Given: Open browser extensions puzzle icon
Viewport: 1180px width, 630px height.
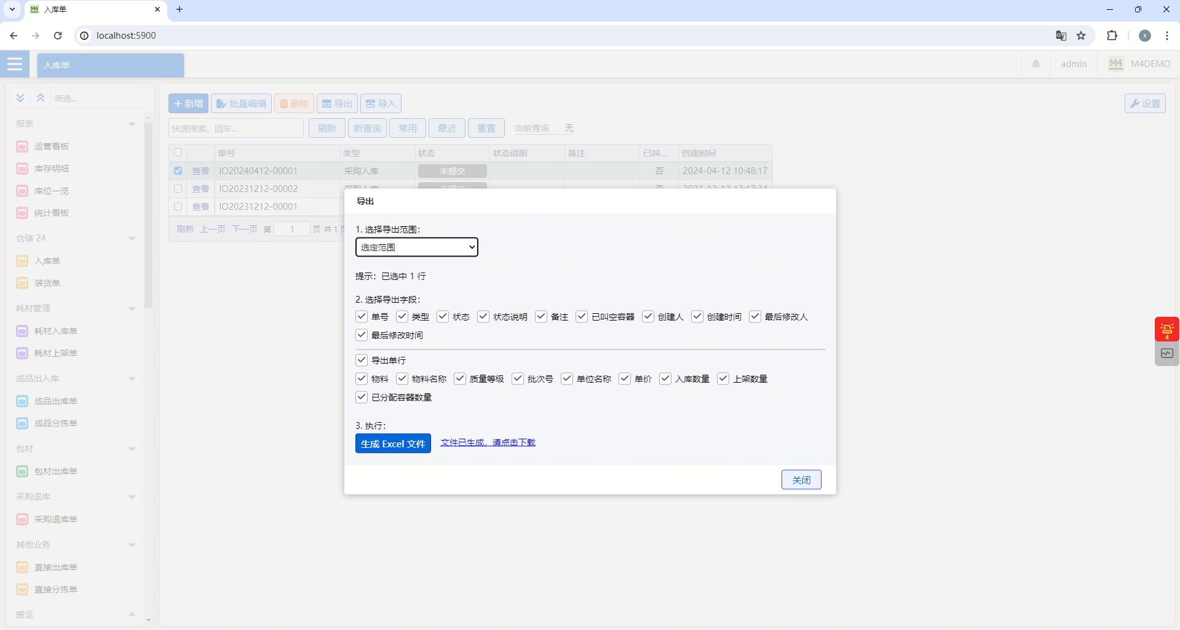Looking at the screenshot, I should (x=1112, y=36).
